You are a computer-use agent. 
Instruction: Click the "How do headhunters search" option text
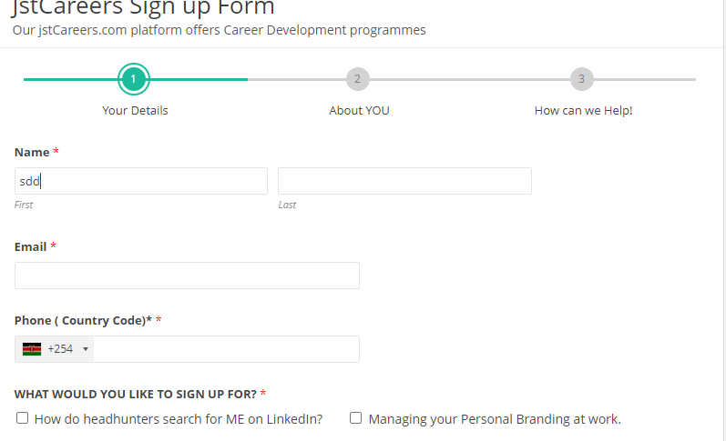click(x=179, y=419)
